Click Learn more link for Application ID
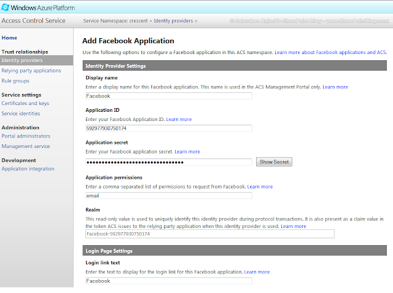393x293 pixels. (179, 119)
